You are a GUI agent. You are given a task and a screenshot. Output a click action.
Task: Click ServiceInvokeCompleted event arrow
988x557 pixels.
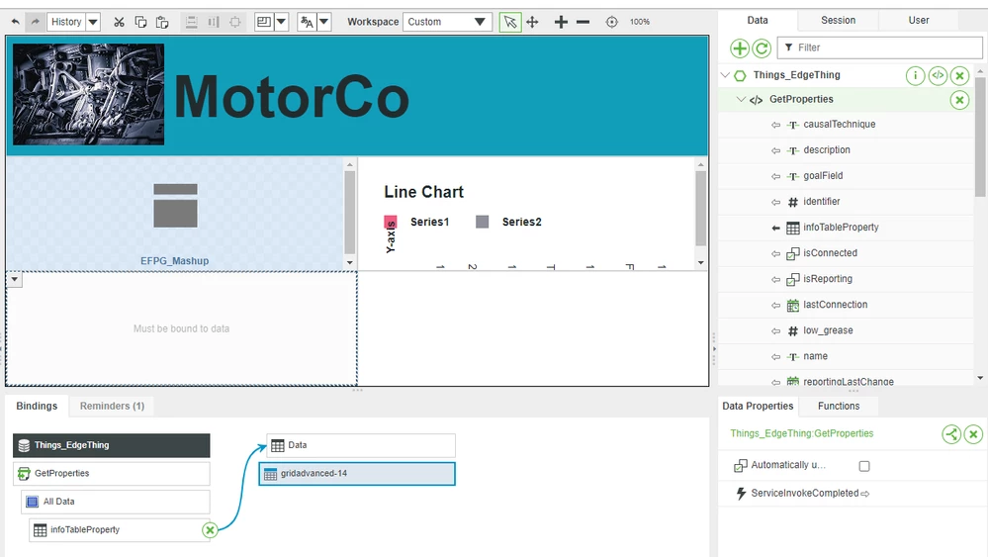click(865, 494)
